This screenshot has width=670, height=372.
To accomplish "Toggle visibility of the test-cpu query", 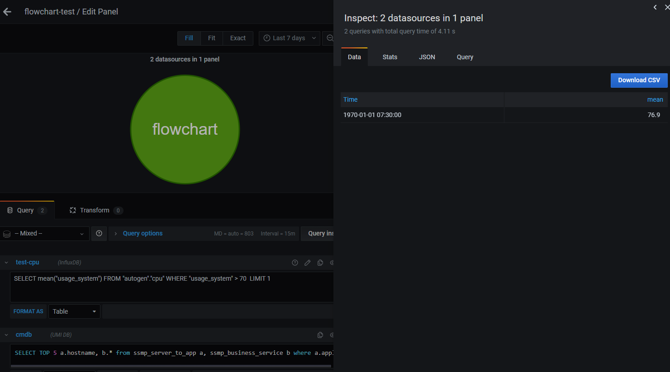I will [333, 263].
